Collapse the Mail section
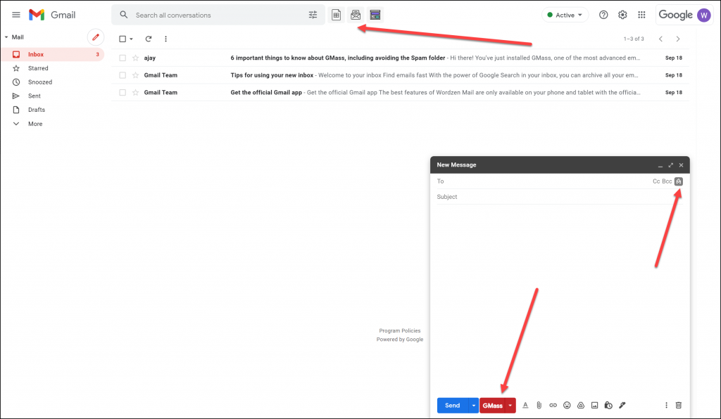The height and width of the screenshot is (419, 721). pos(6,37)
